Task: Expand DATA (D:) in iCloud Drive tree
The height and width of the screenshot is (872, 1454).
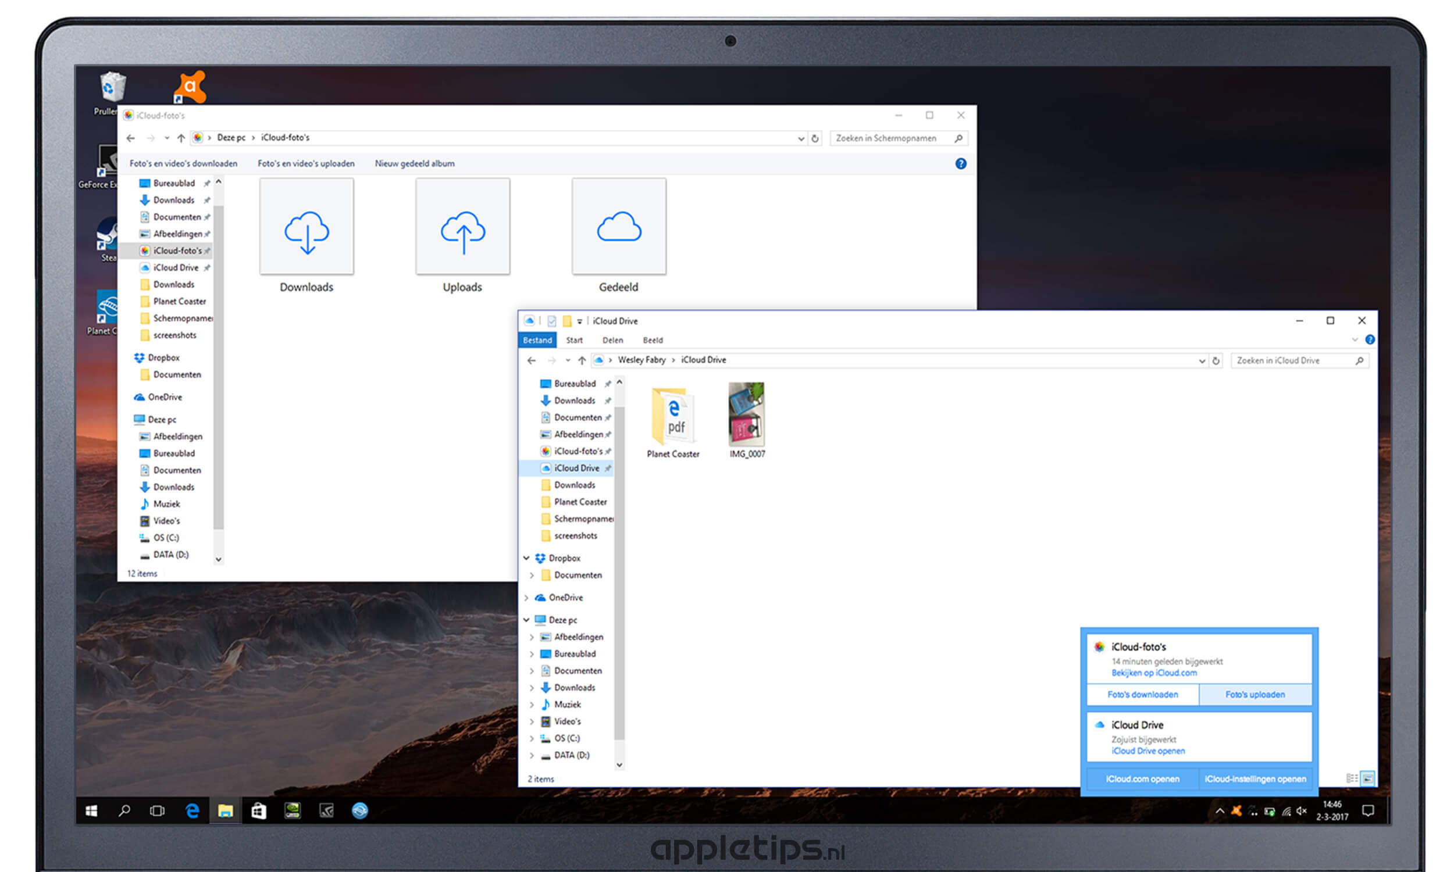Action: (532, 756)
